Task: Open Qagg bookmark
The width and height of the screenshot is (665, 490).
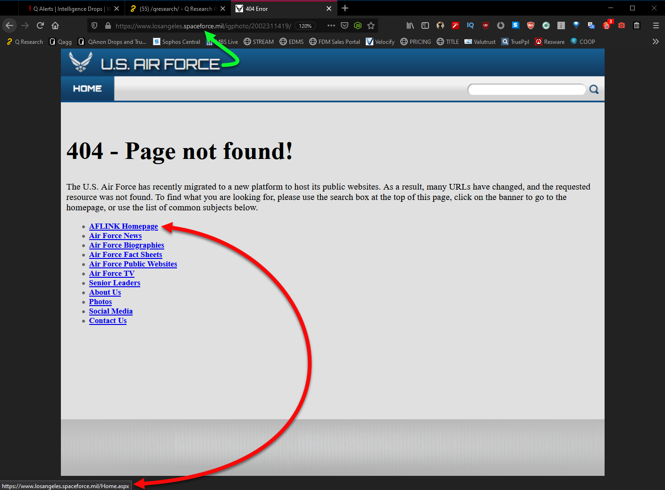Action: pyautogui.click(x=61, y=42)
